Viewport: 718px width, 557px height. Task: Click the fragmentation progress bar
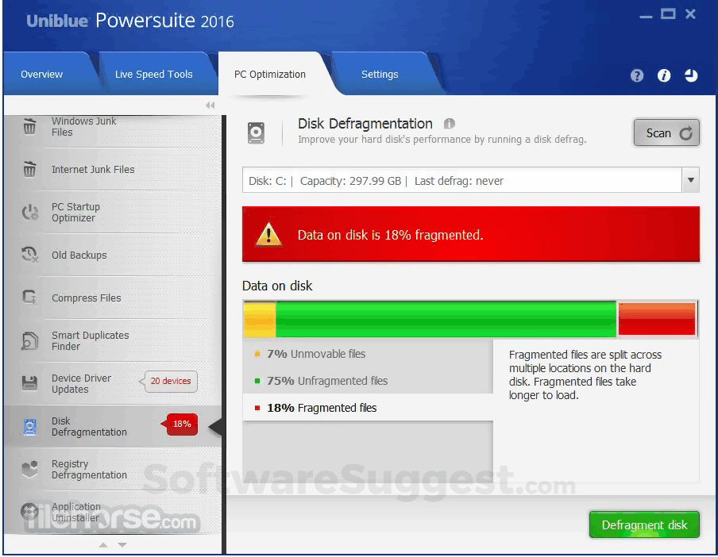[469, 318]
